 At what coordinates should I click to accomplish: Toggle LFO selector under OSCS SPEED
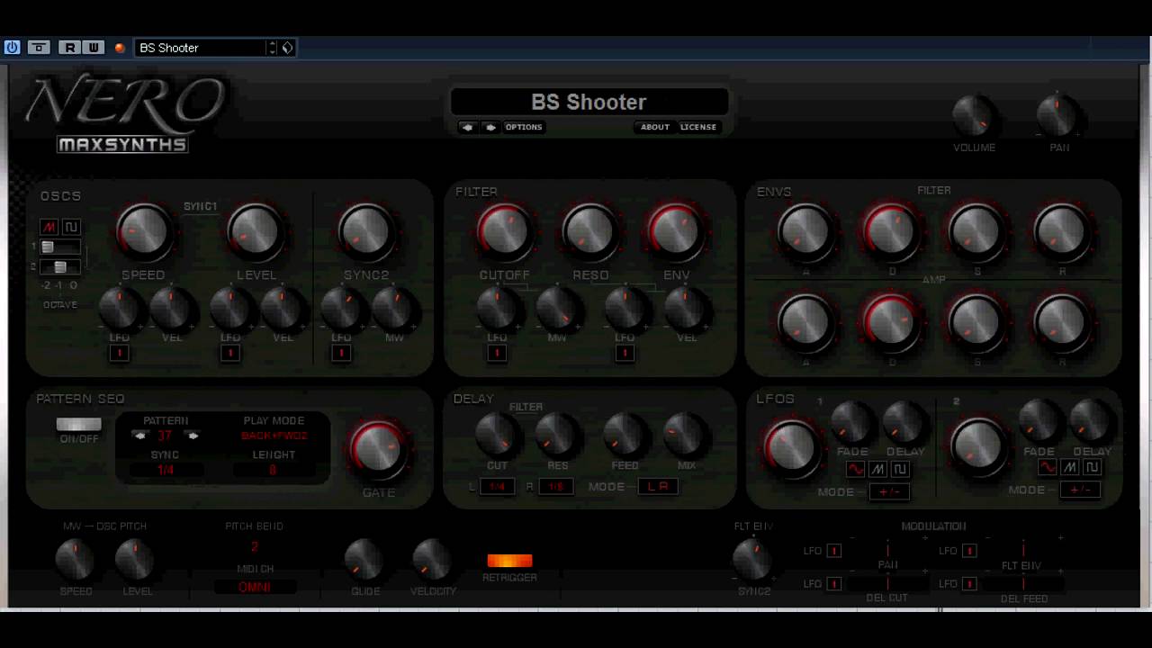point(119,354)
